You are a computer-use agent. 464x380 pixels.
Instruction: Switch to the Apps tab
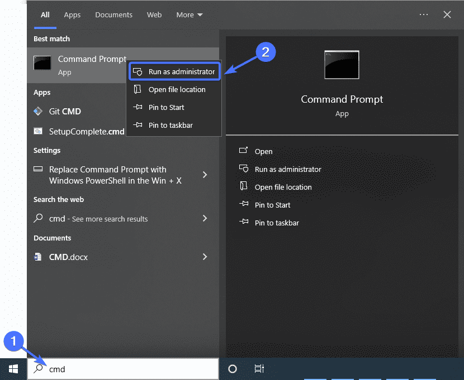pyautogui.click(x=72, y=15)
